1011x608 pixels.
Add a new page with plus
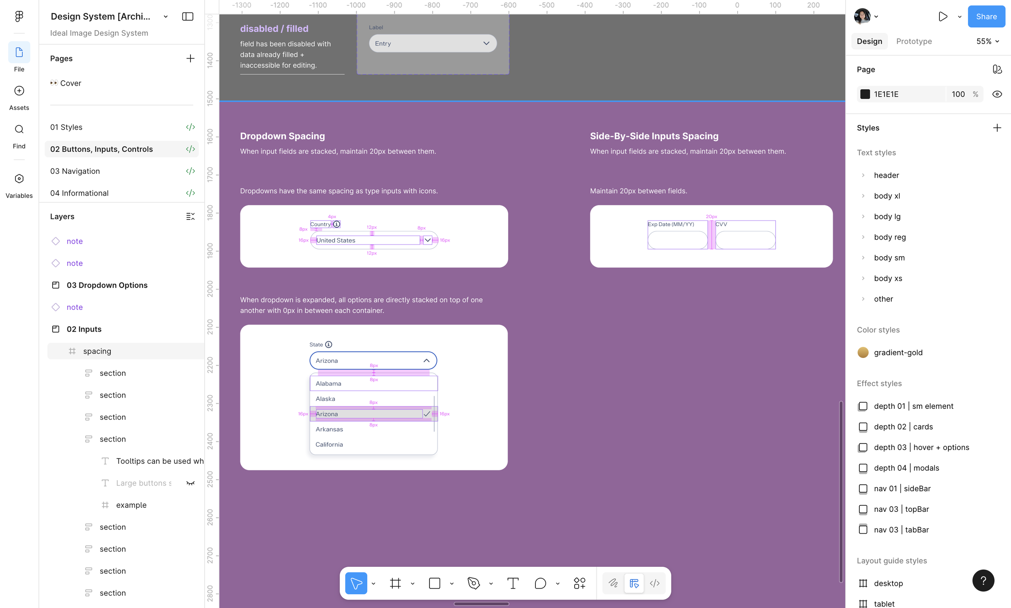coord(190,59)
